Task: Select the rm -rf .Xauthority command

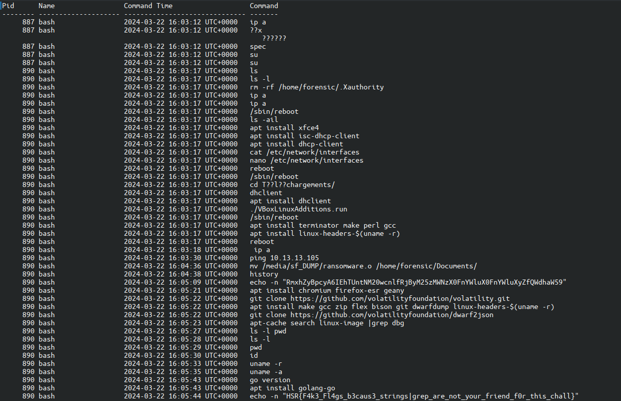Action: (x=317, y=87)
